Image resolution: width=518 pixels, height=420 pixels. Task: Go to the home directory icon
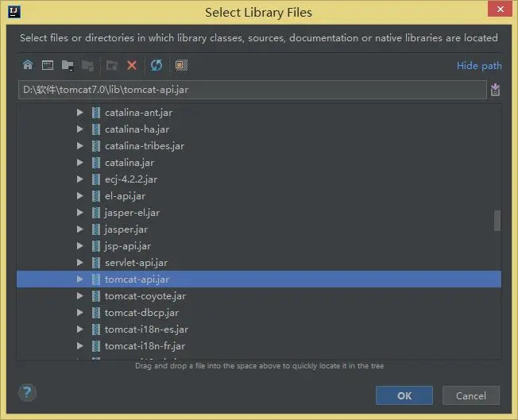[x=28, y=64]
